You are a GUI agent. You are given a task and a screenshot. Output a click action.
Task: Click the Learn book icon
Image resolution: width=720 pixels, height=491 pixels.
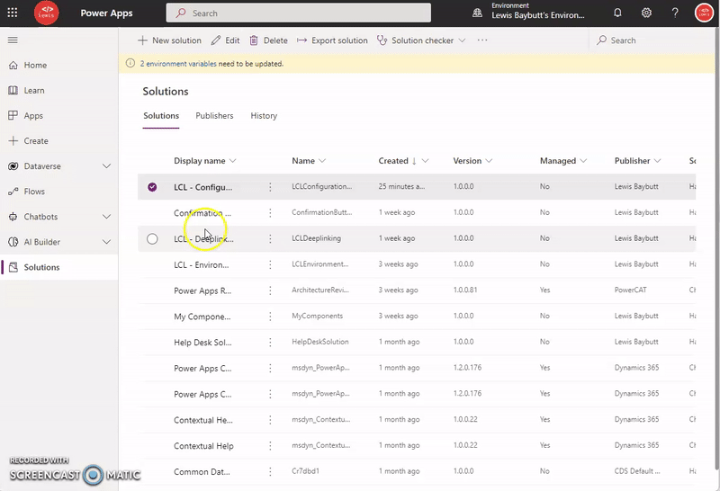pos(13,91)
